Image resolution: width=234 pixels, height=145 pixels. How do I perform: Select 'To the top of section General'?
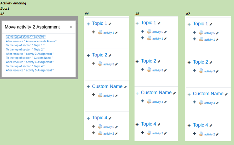click(26, 37)
